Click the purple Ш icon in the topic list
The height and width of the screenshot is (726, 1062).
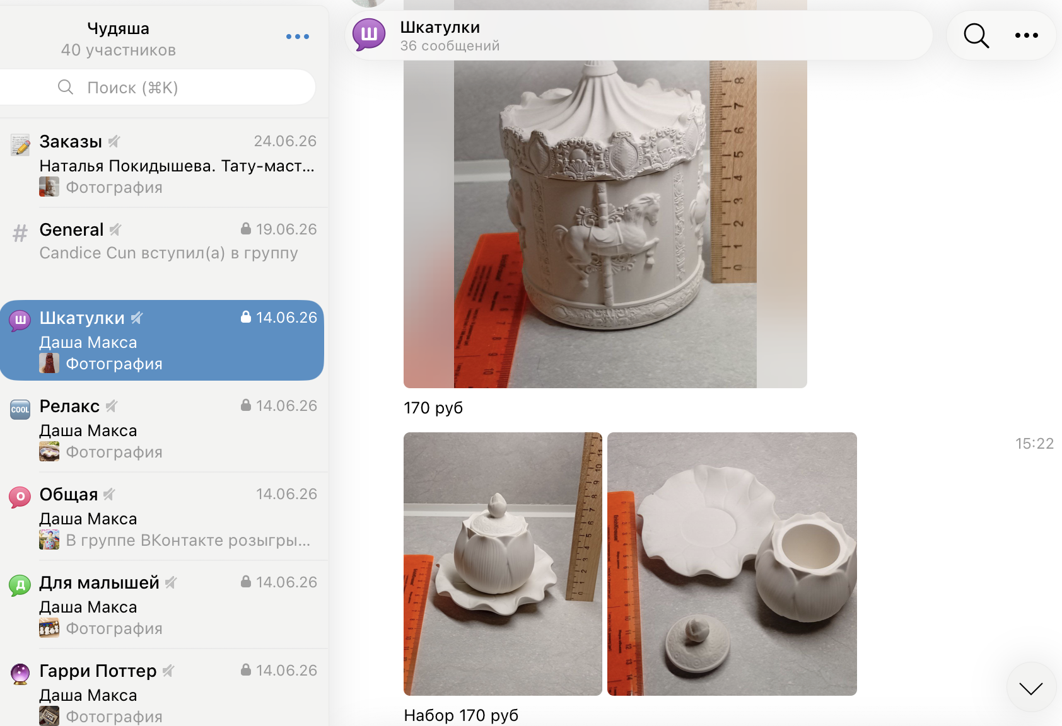(20, 321)
